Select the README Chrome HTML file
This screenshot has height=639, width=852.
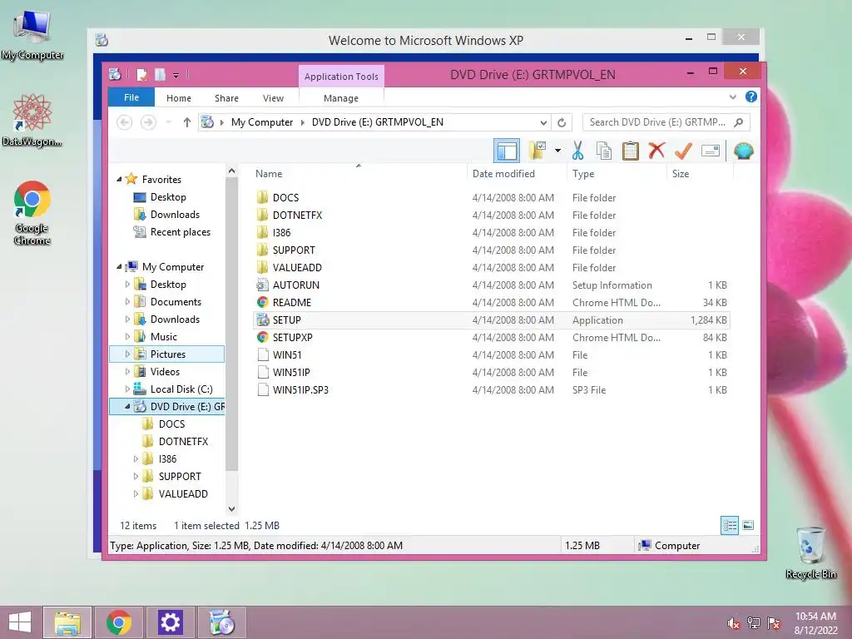point(491,302)
